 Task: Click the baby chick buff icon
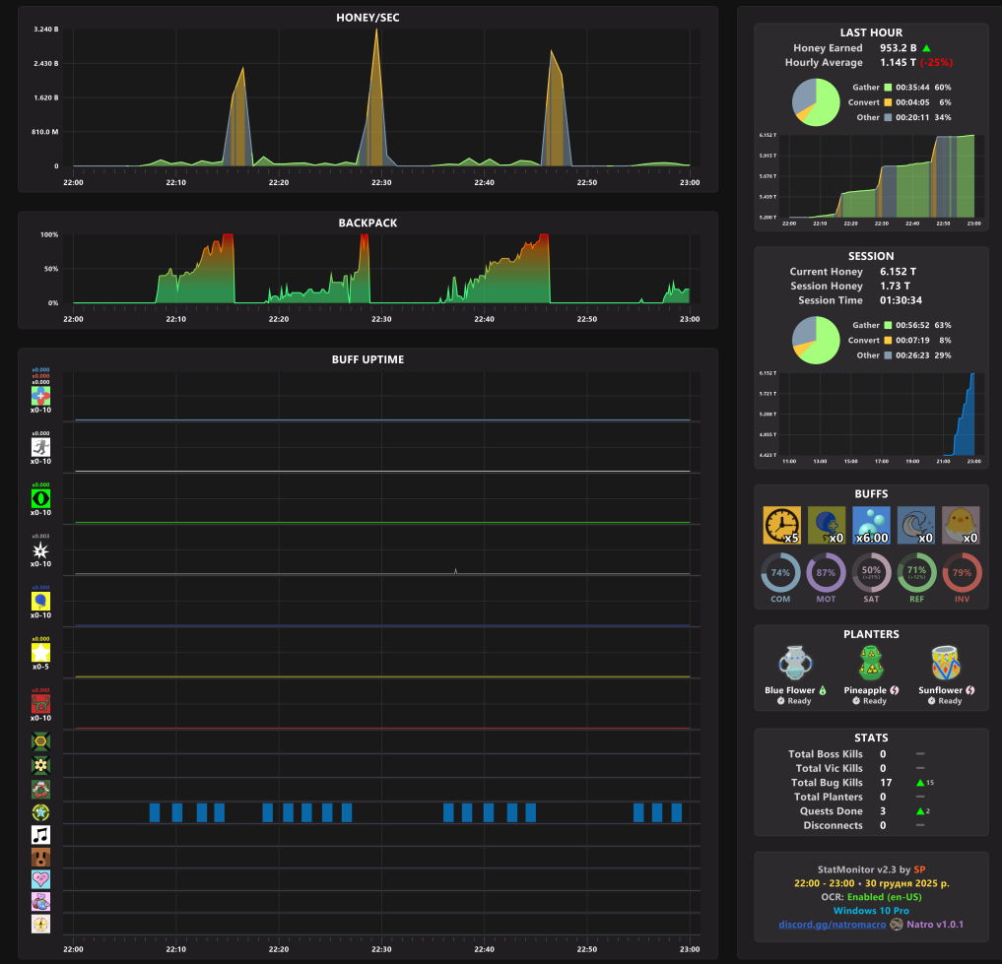961,525
